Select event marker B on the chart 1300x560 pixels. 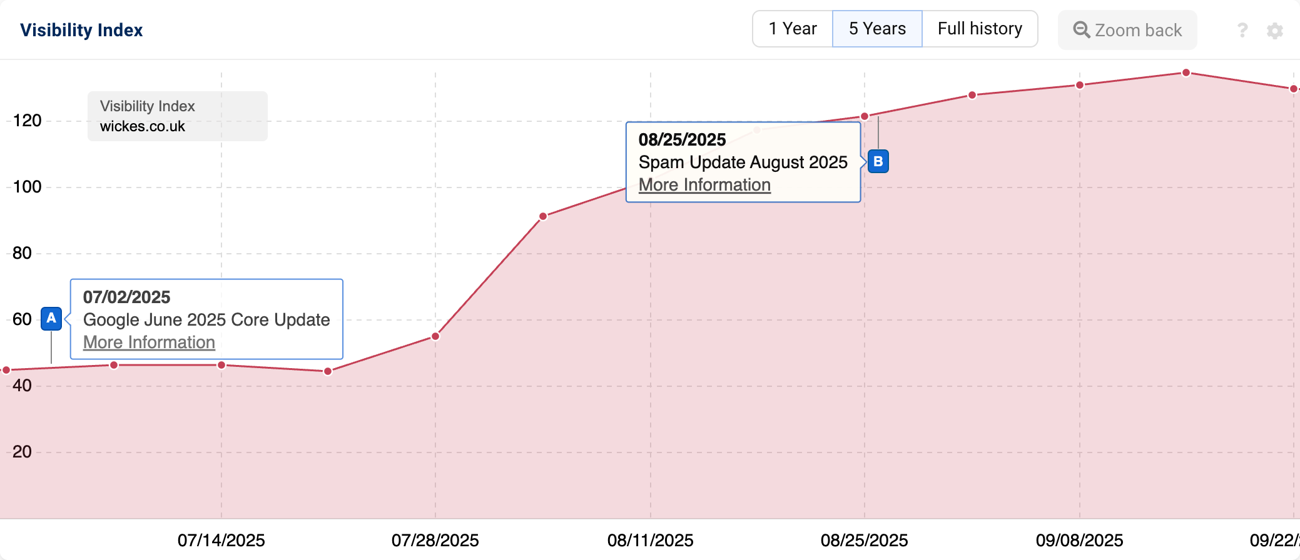pyautogui.click(x=878, y=161)
